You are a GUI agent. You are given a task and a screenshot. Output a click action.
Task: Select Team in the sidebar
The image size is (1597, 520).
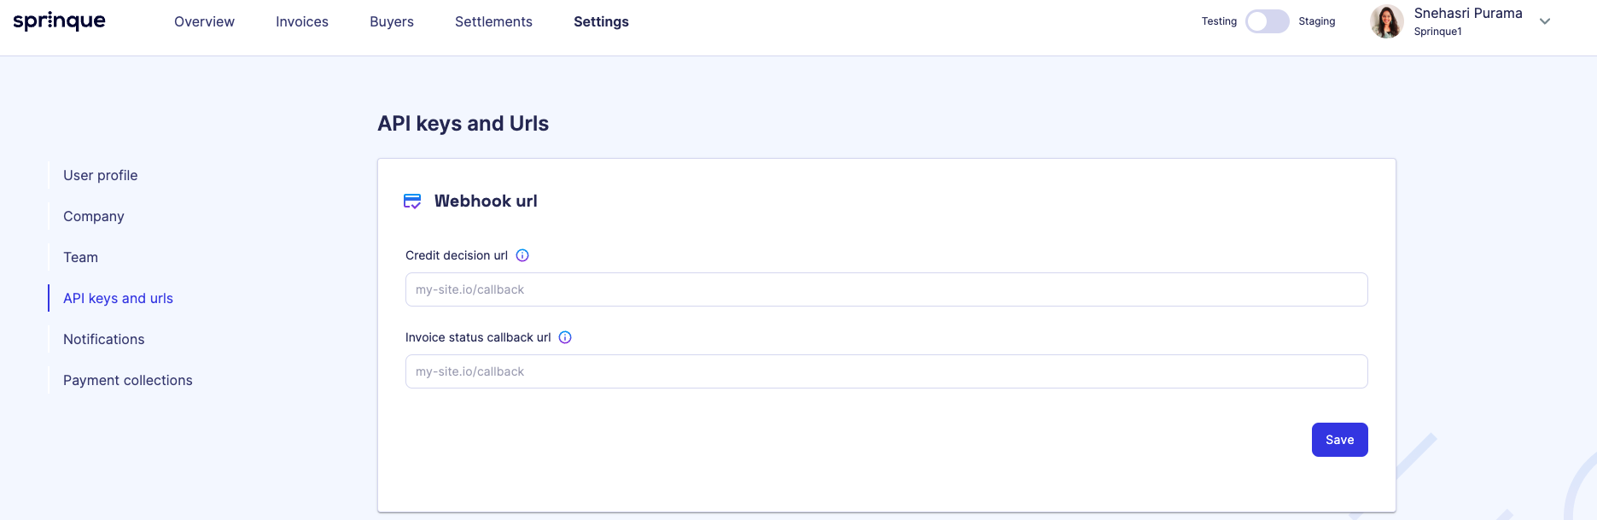[x=80, y=257]
